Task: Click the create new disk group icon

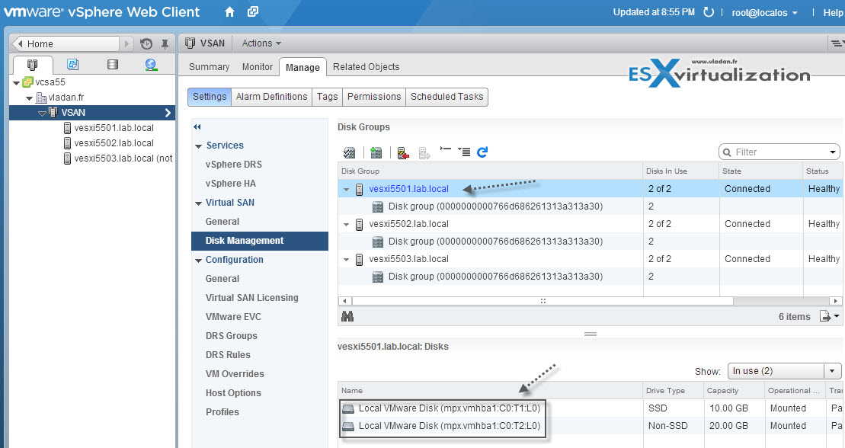Action: [376, 152]
